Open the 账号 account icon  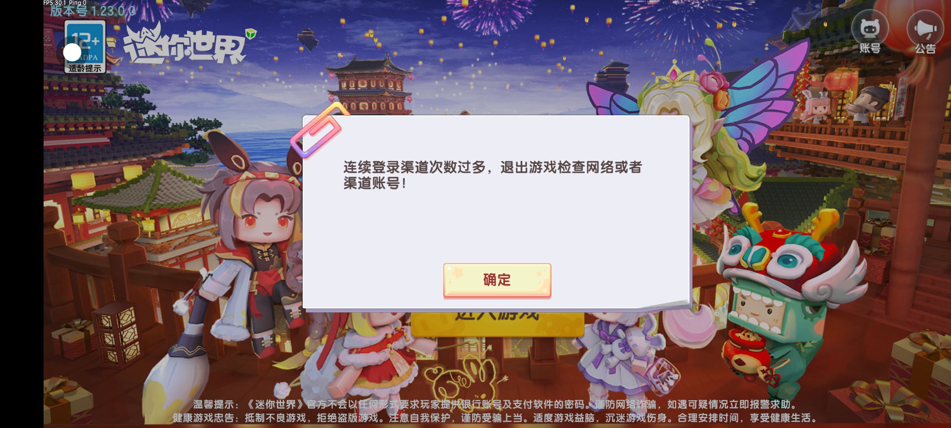[x=870, y=34]
